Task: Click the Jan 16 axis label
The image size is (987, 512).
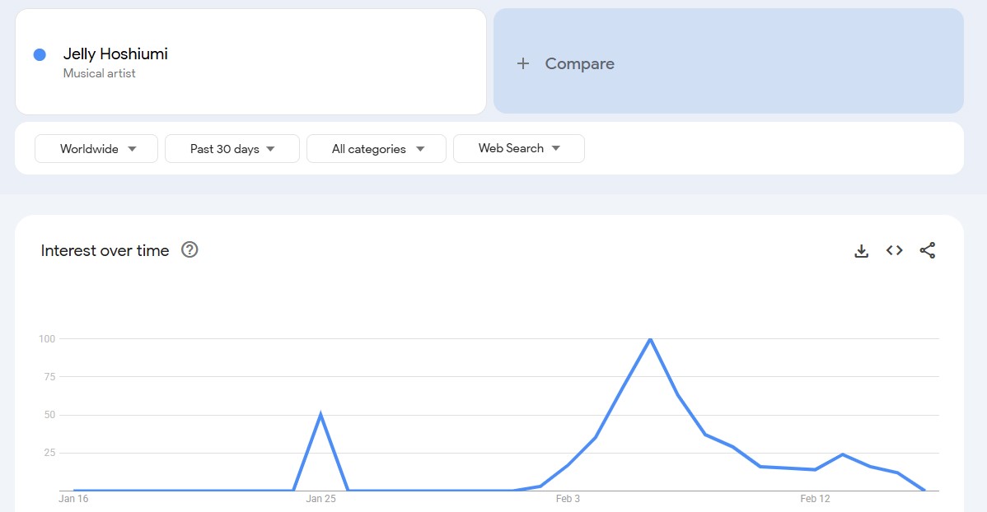Action: [73, 499]
